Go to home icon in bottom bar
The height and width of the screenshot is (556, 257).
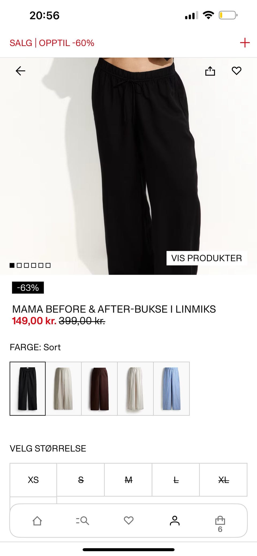click(x=37, y=521)
